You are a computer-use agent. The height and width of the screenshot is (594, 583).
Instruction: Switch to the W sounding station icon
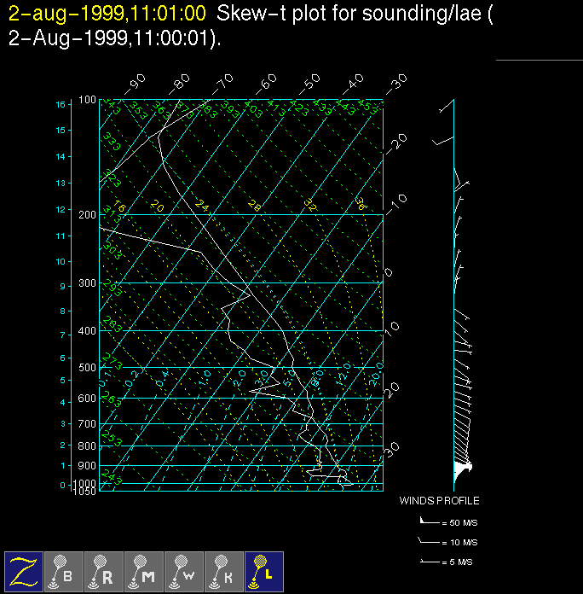[183, 570]
